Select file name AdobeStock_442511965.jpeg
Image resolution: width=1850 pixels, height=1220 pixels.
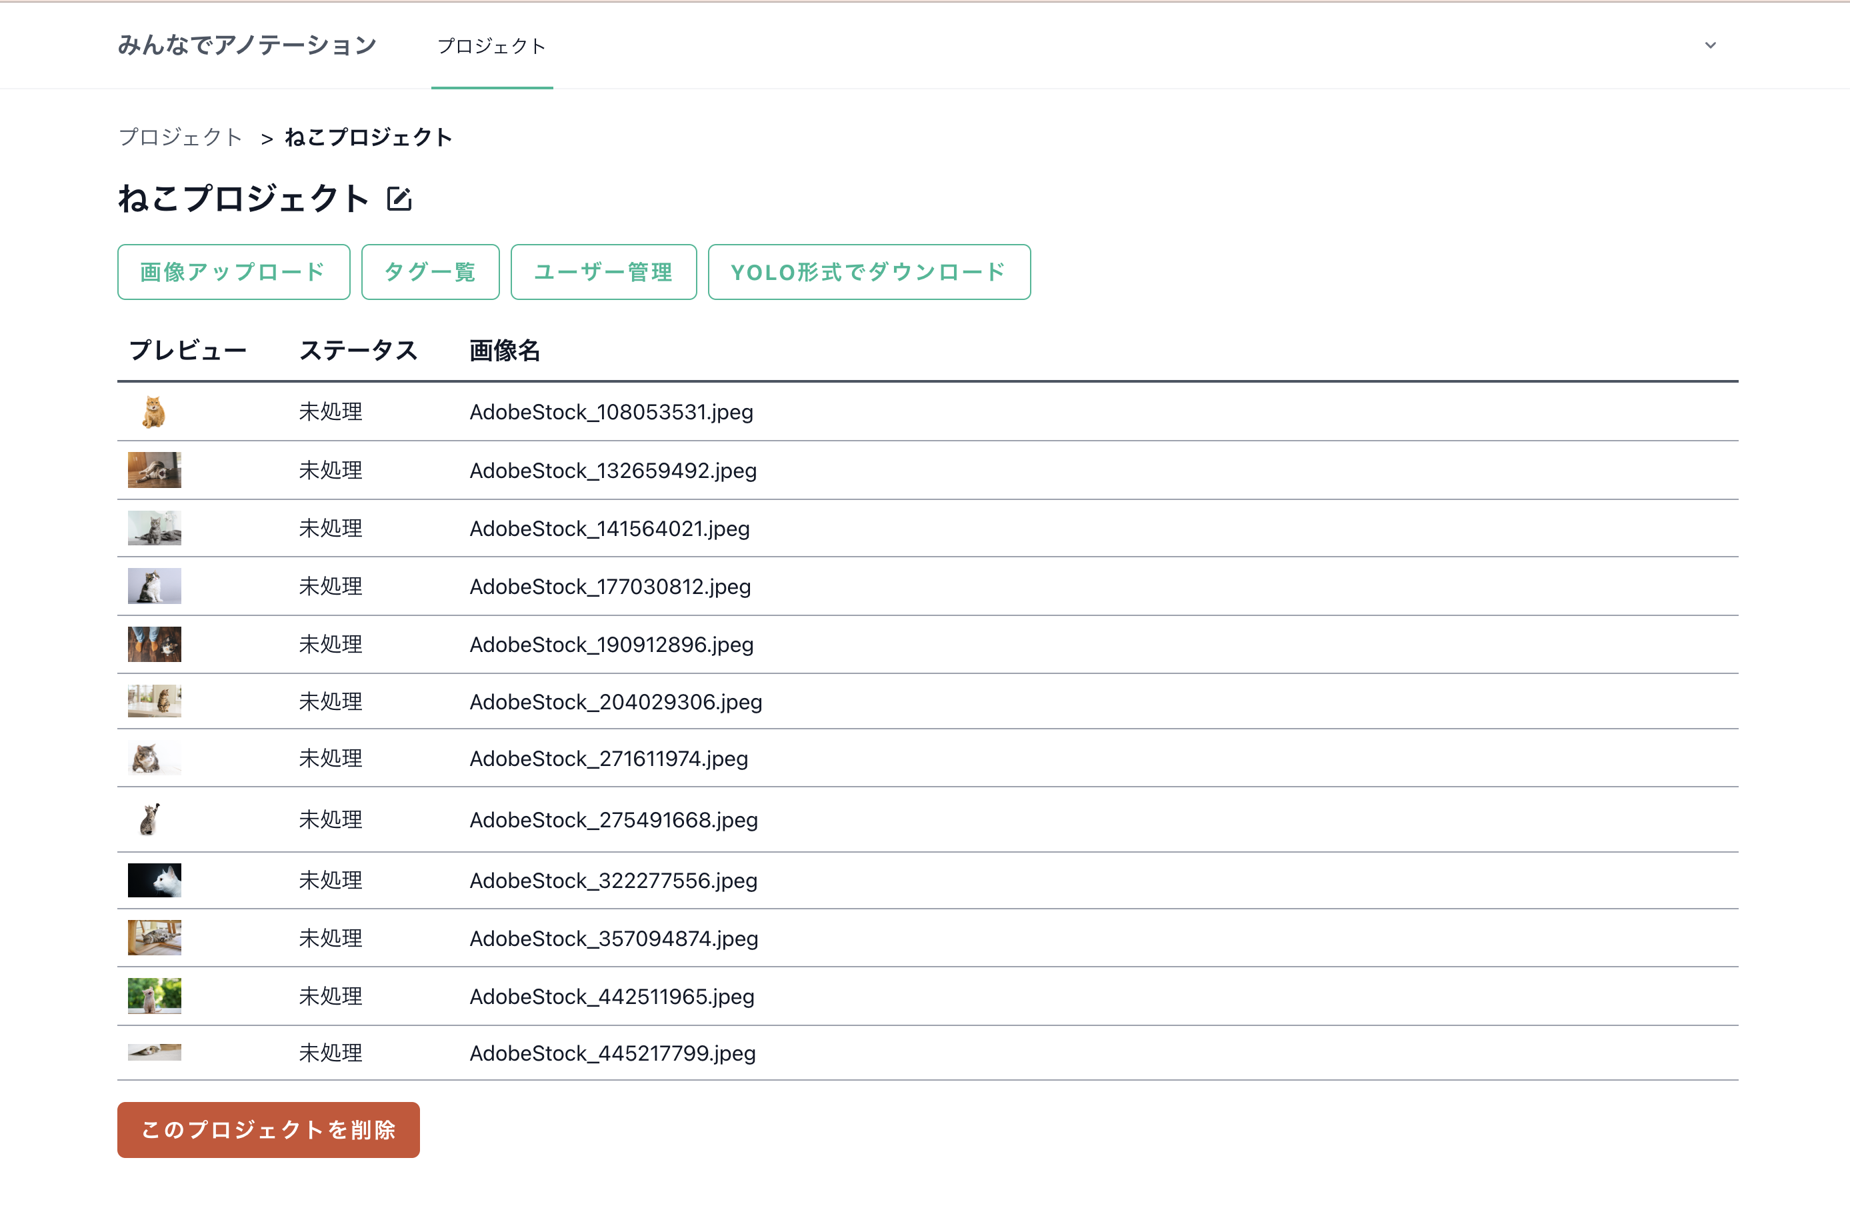(612, 996)
